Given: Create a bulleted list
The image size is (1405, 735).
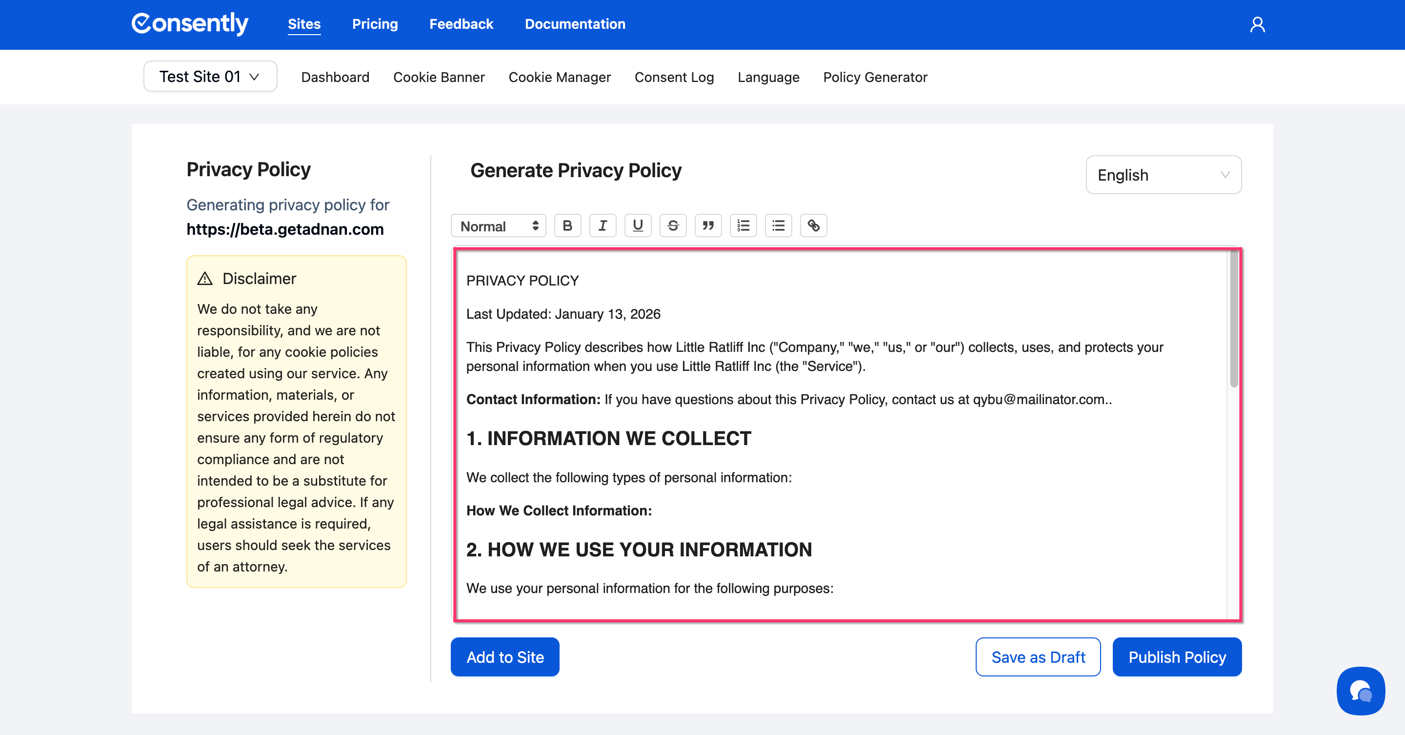Looking at the screenshot, I should [778, 225].
